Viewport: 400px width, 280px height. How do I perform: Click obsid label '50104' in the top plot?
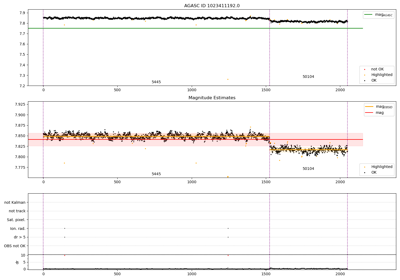point(308,77)
